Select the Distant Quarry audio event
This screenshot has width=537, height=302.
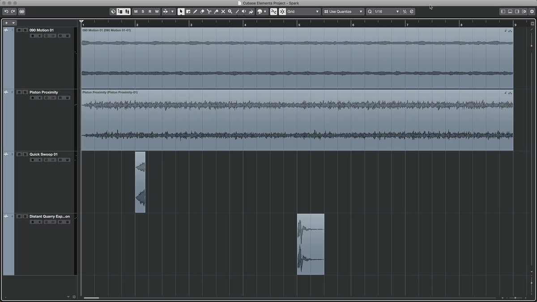tap(311, 244)
